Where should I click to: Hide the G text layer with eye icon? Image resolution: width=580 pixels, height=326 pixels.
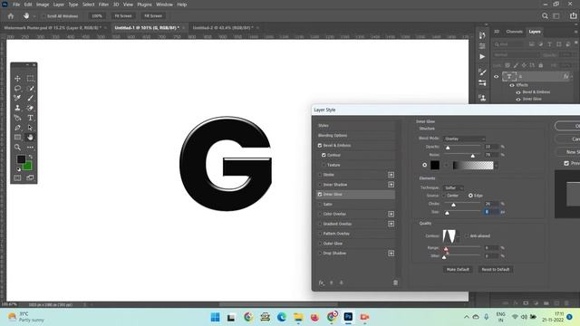coord(497,76)
